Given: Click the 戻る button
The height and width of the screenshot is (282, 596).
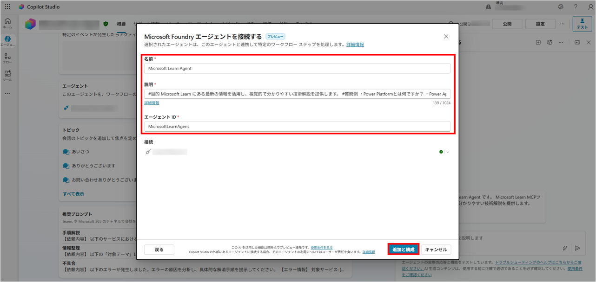Looking at the screenshot, I should pos(159,250).
